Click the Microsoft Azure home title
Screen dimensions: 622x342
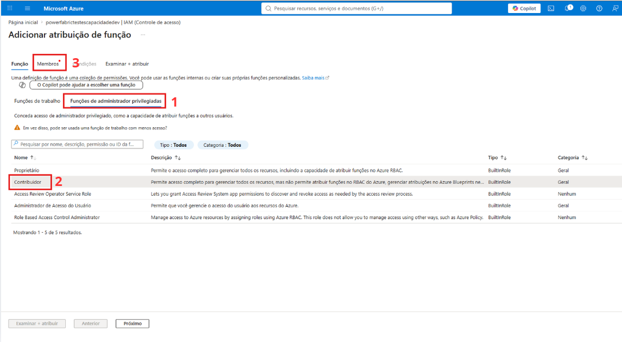pos(64,8)
